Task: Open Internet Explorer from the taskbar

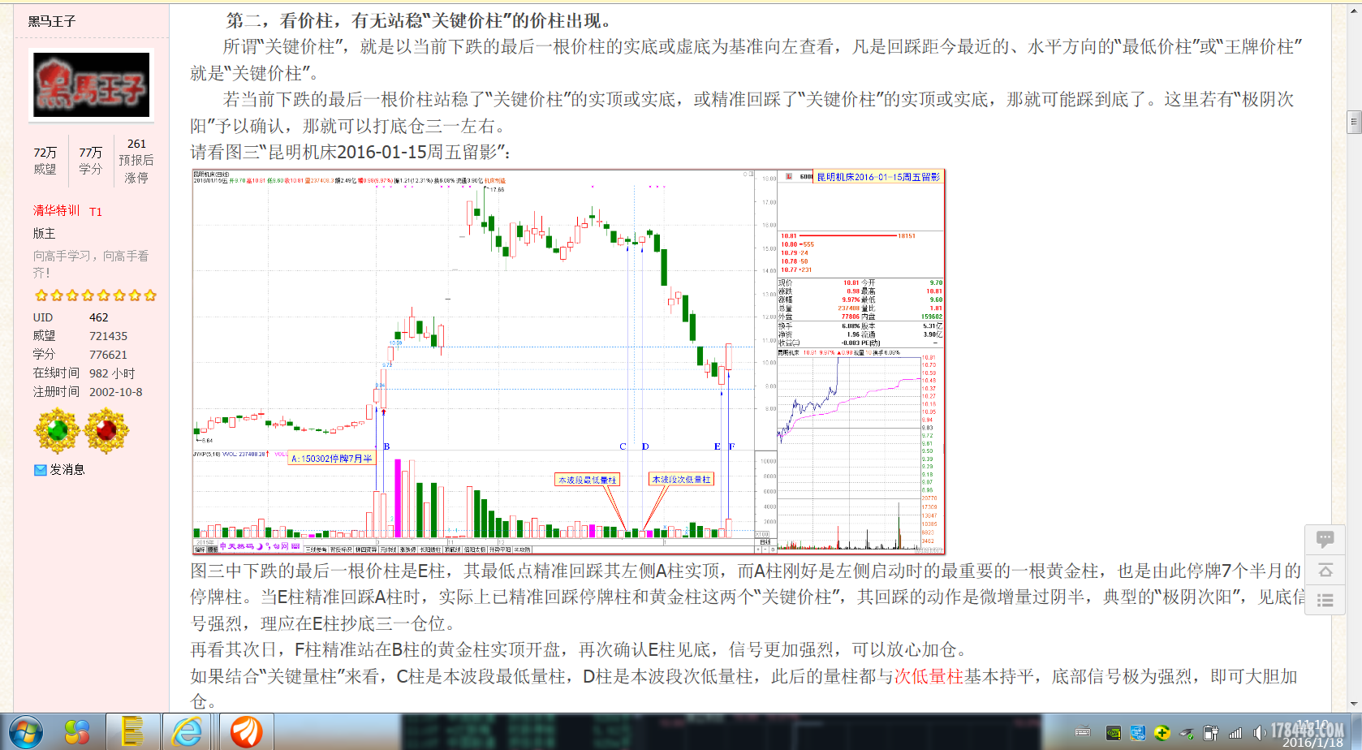Action: (x=187, y=732)
